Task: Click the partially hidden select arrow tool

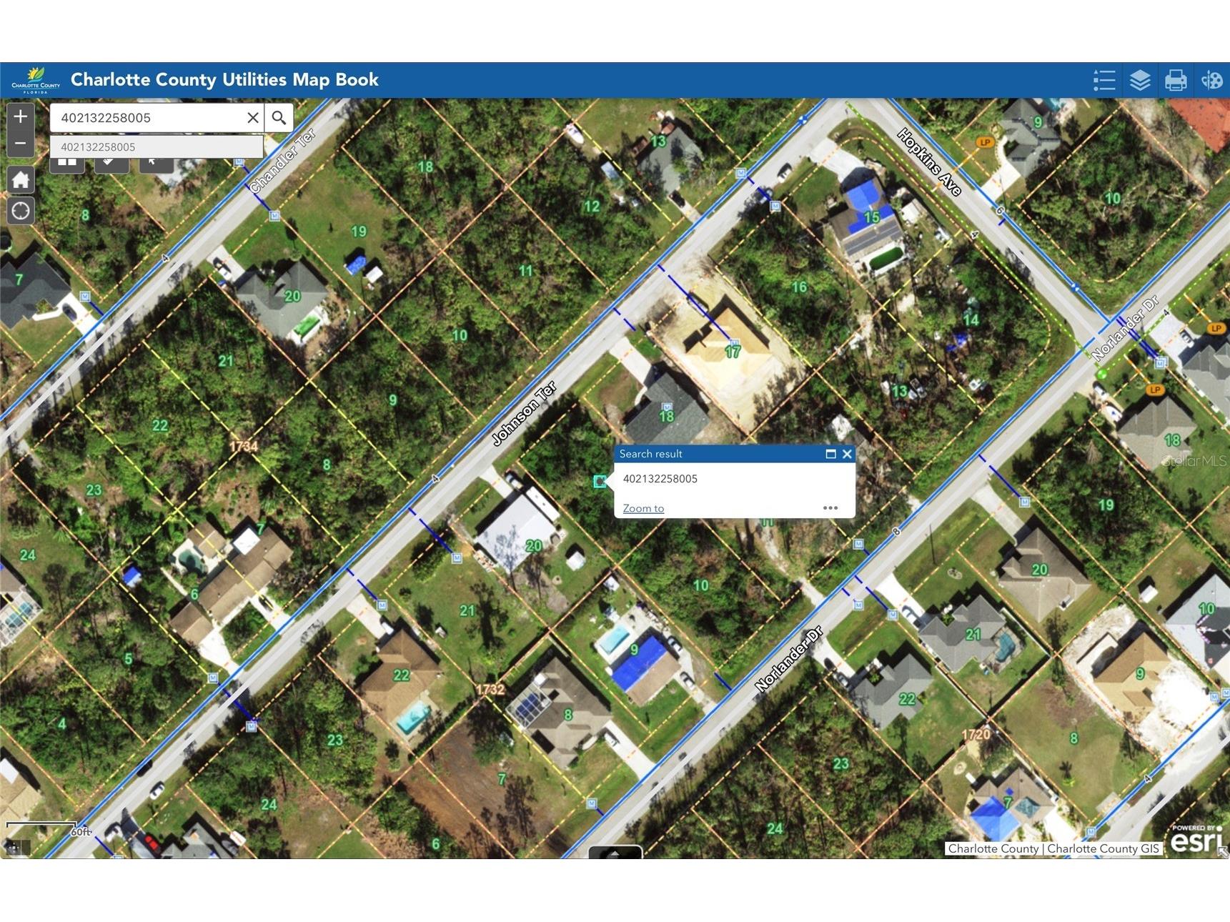Action: pyautogui.click(x=156, y=164)
